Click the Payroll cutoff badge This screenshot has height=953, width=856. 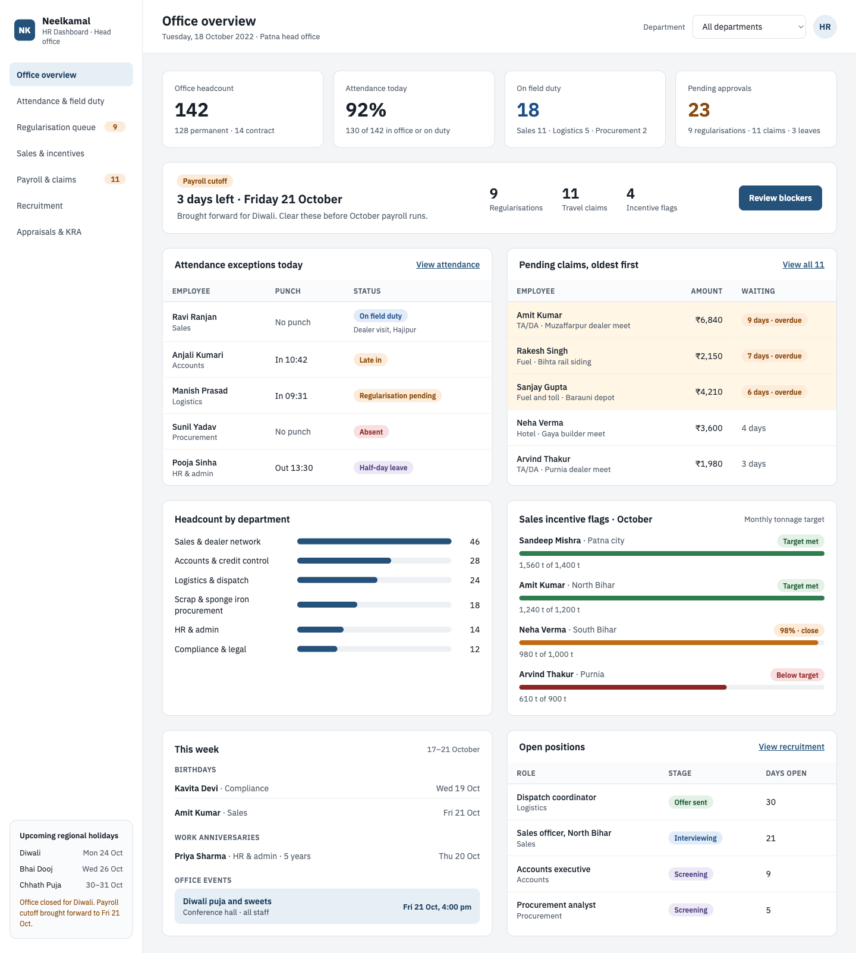click(x=204, y=181)
